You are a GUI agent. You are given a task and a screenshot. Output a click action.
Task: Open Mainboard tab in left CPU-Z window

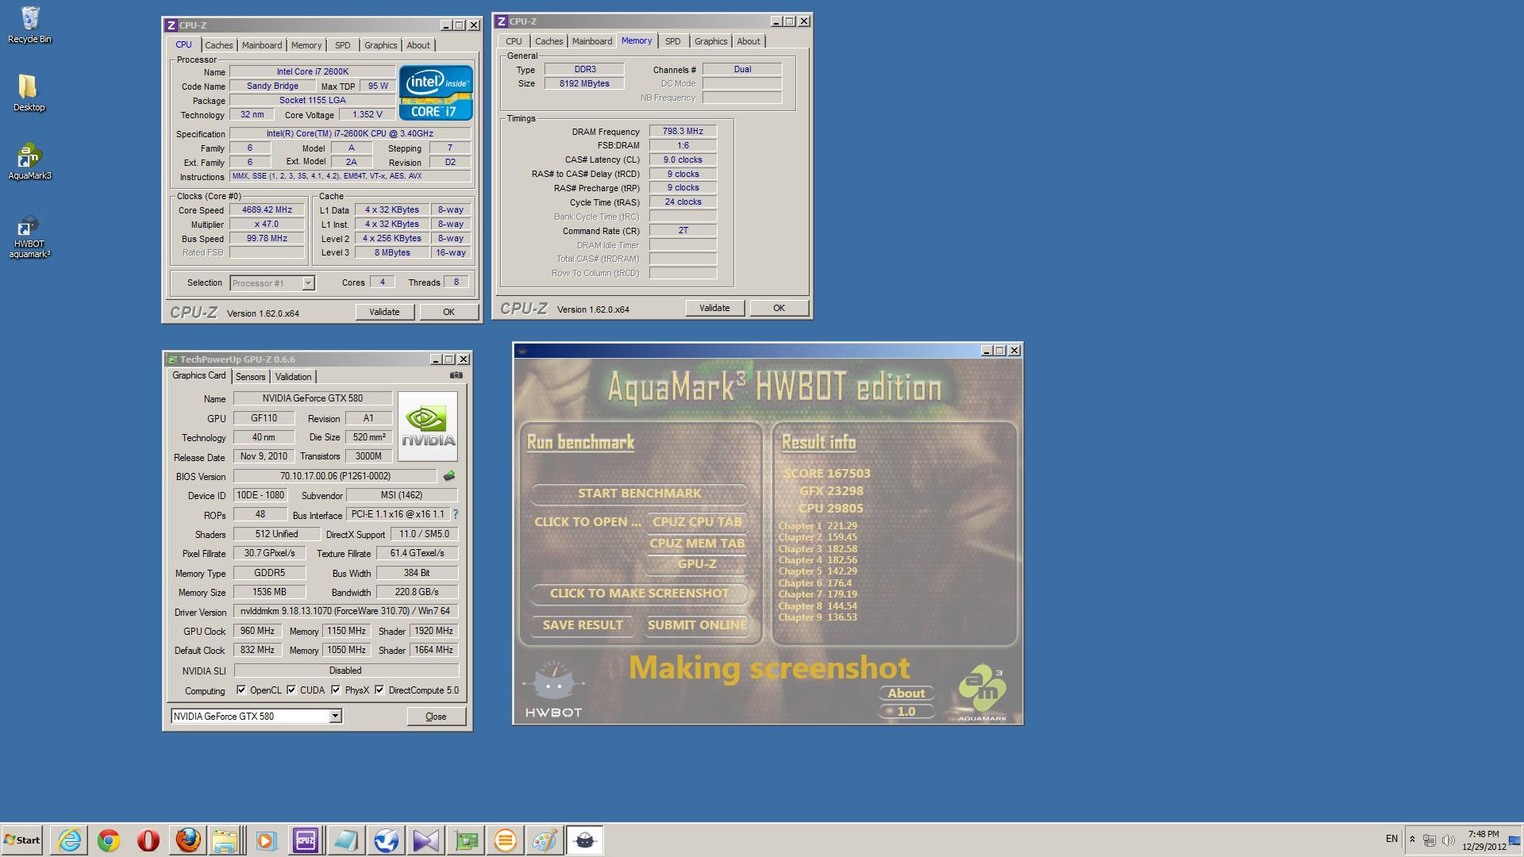click(x=262, y=45)
